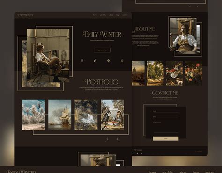Open the TikTok icon in hero section

pyautogui.click(x=95, y=61)
